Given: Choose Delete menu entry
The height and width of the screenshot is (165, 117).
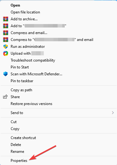Looking at the screenshot, I should 16,145.
